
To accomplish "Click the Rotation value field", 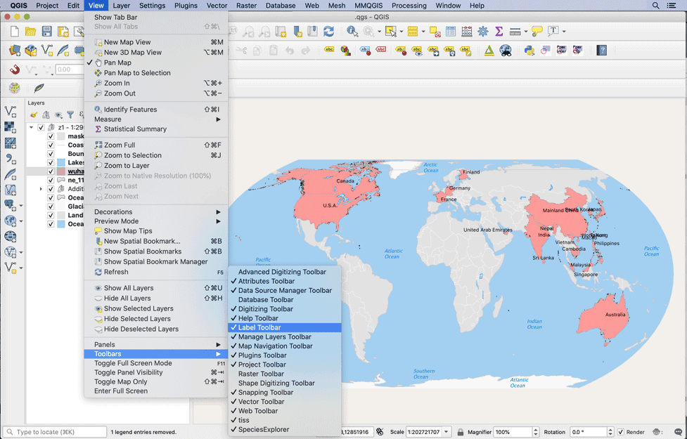I will point(588,432).
